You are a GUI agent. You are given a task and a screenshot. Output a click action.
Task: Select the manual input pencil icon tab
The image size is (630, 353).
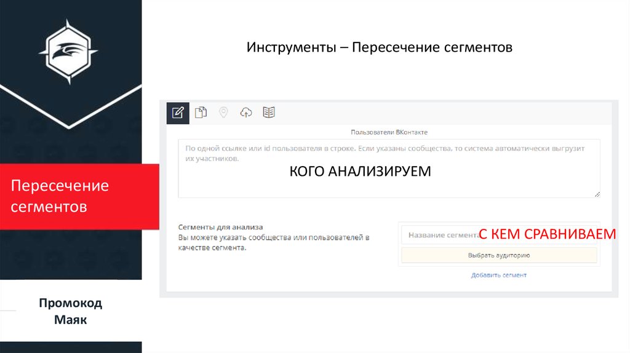pyautogui.click(x=178, y=113)
